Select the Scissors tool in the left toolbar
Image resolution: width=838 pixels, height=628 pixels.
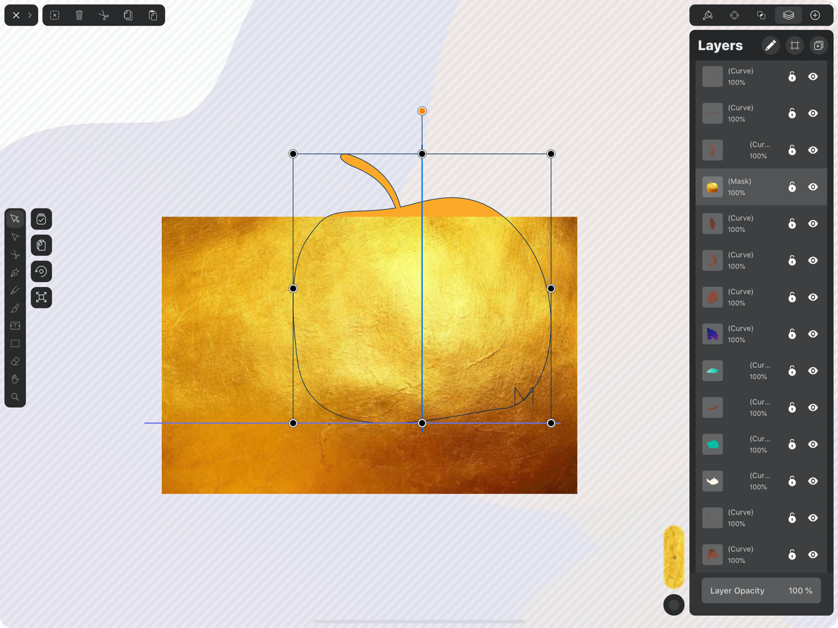pyautogui.click(x=15, y=255)
